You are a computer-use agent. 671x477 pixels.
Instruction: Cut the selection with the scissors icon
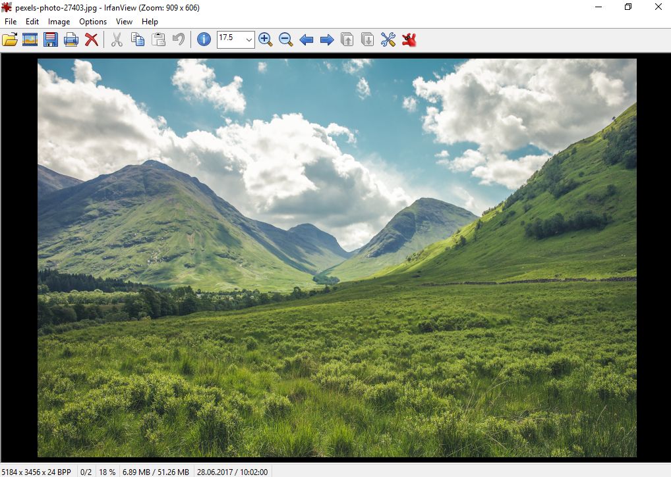[x=117, y=39]
